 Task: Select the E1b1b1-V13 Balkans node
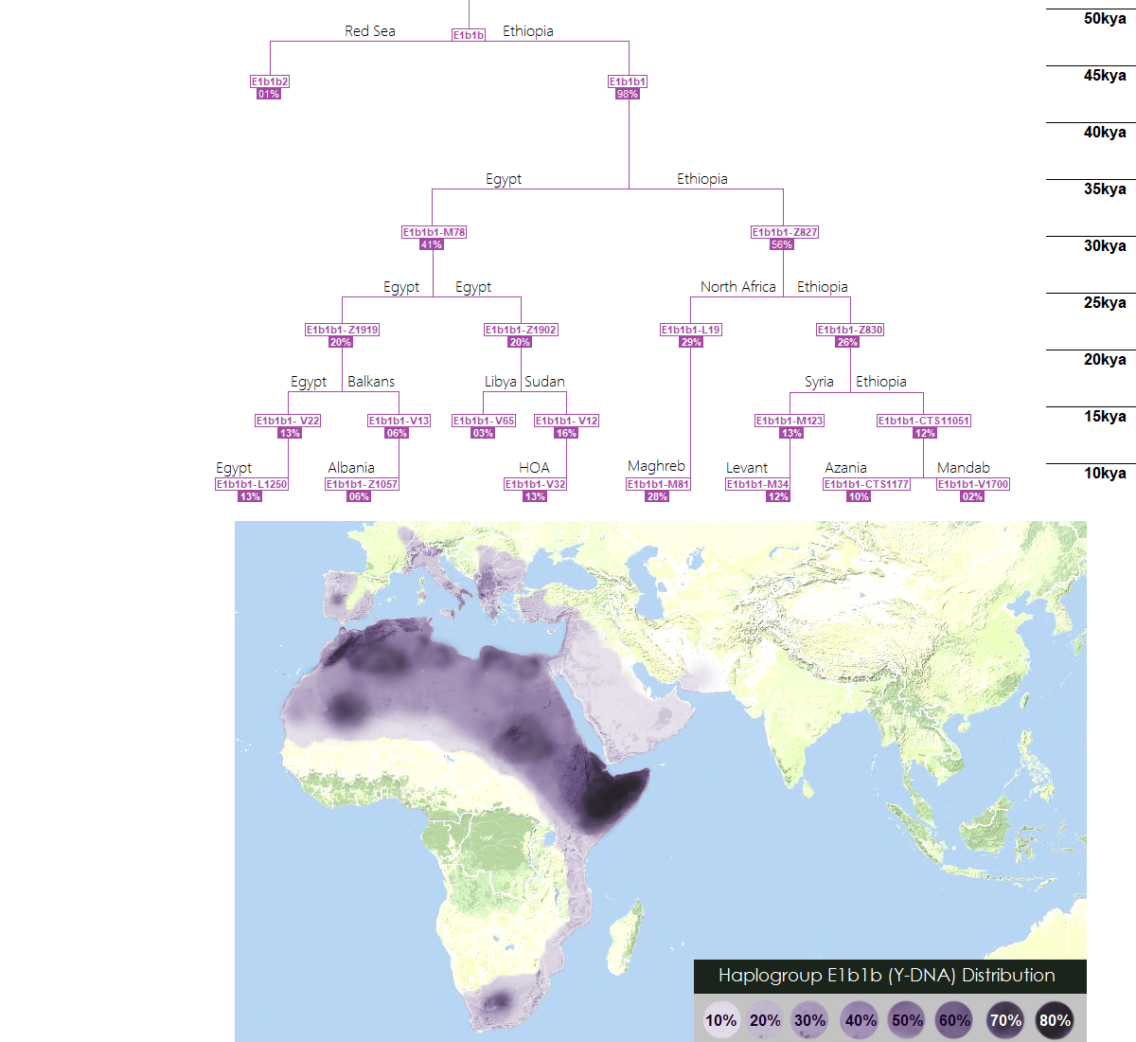pyautogui.click(x=399, y=421)
